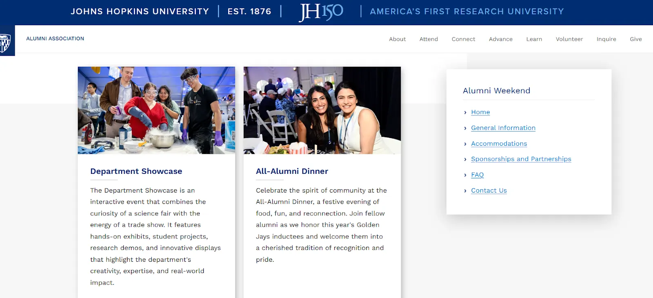The width and height of the screenshot is (653, 298).
Task: Click the chevron beside Sponsorships and Partnerships
Action: (x=465, y=160)
